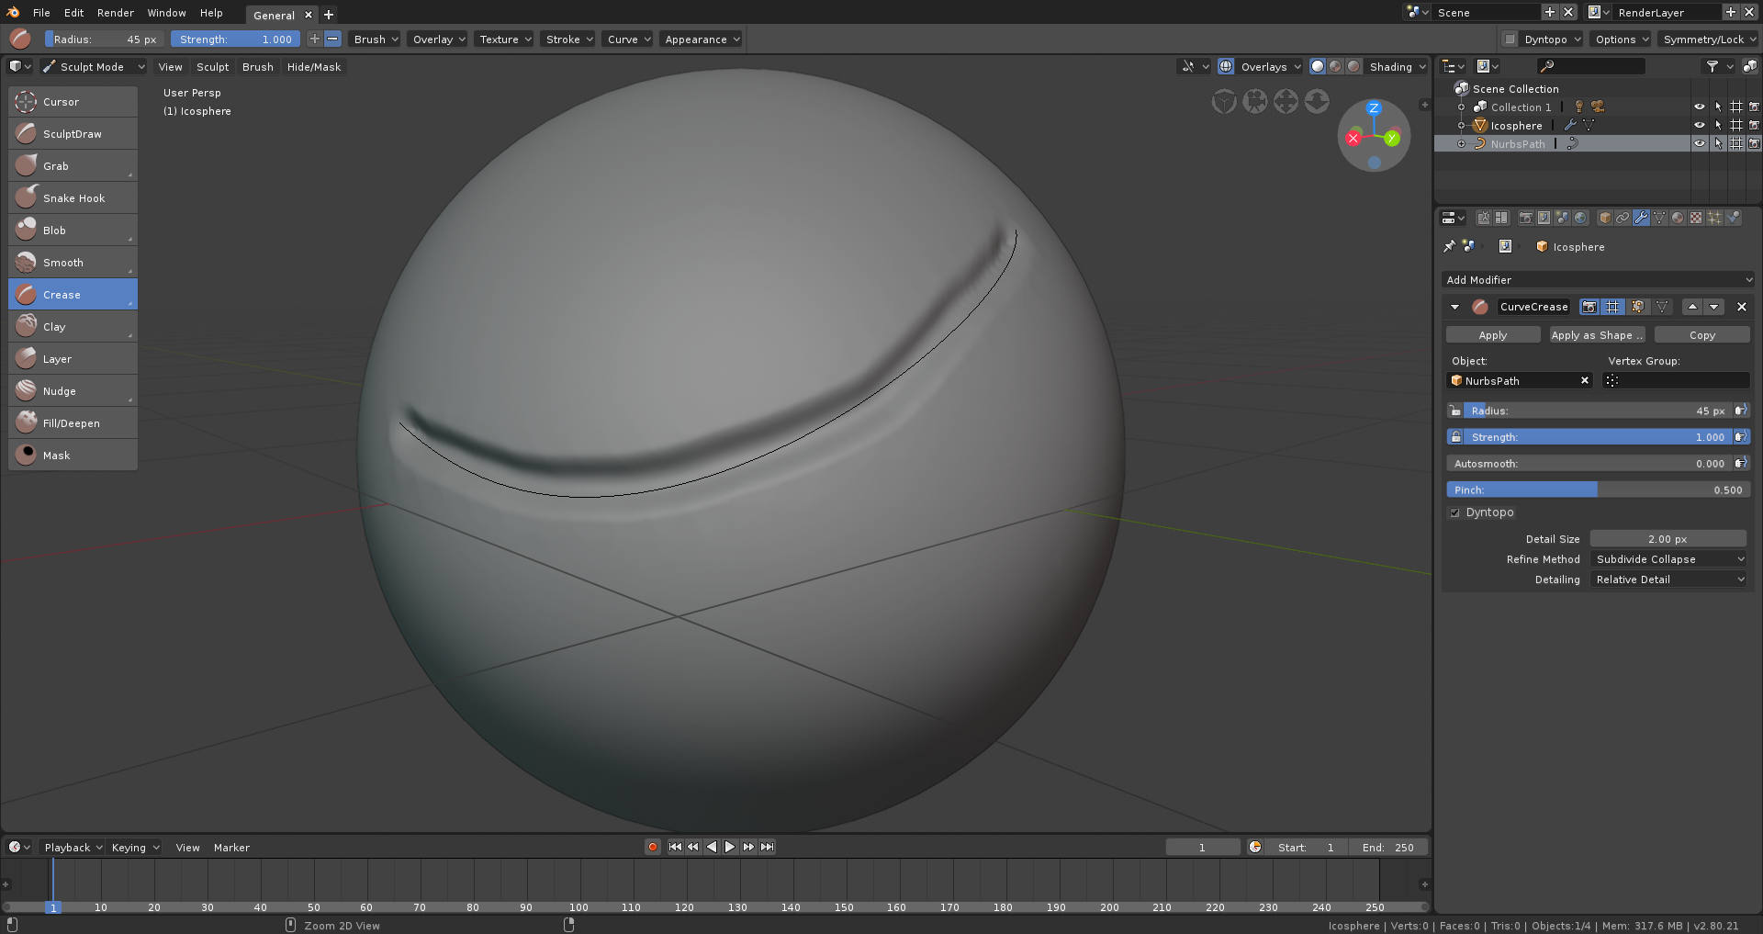Open the Add Modifier dropdown

coord(1598,280)
